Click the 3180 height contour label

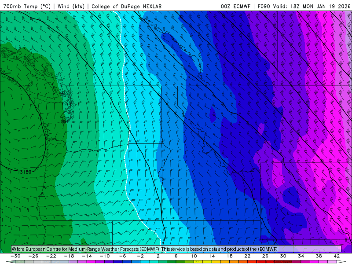(25, 172)
